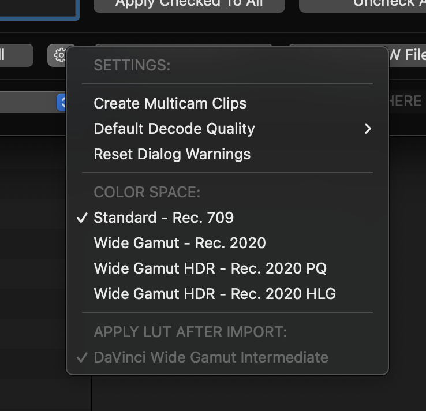This screenshot has height=411, width=426.
Task: Click the 'HERE' text right of the menu
Action: click(406, 102)
